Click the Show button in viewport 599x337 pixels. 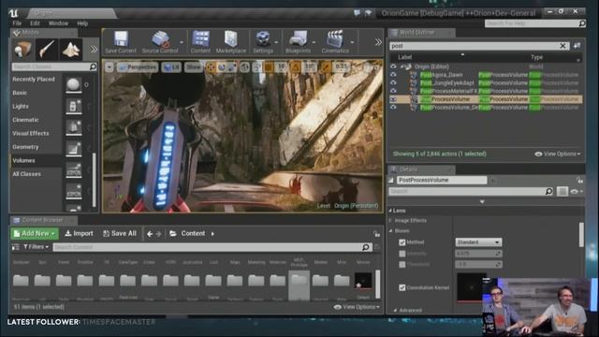194,67
